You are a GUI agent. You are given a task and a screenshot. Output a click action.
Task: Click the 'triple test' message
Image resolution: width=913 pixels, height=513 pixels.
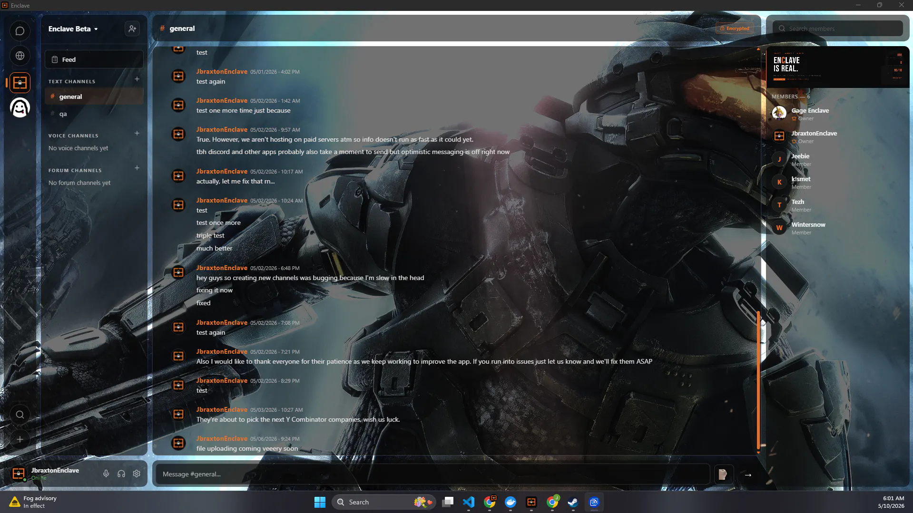[x=210, y=235]
